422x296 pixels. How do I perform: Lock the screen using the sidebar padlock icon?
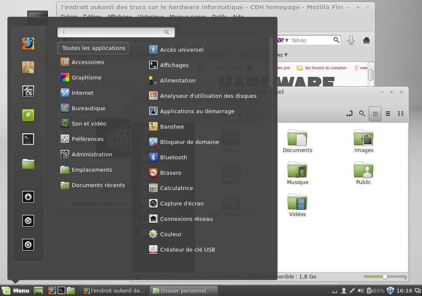(28, 197)
